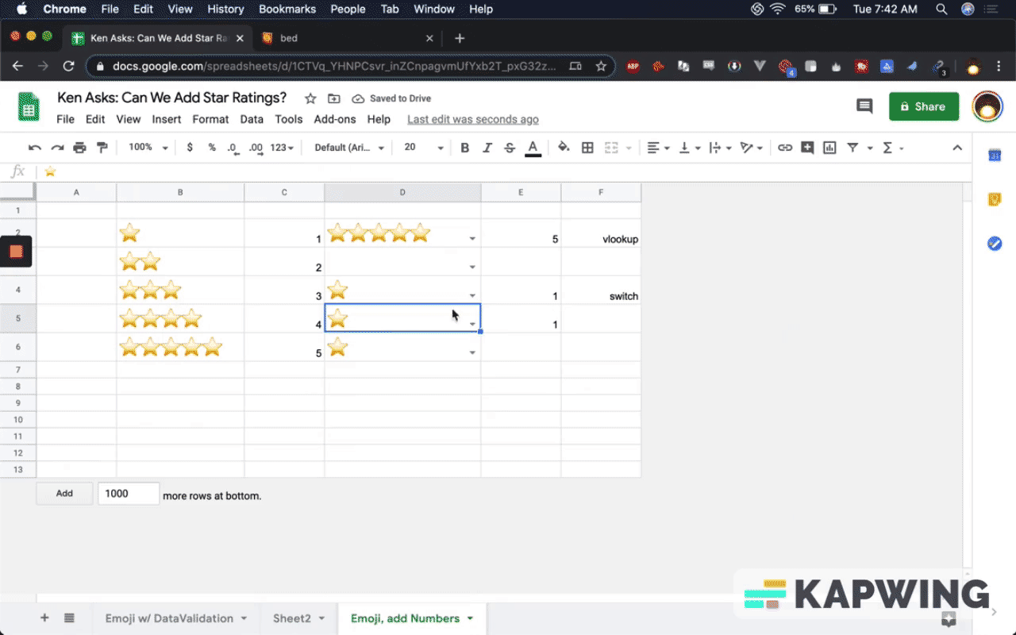Insert a link

(785, 148)
